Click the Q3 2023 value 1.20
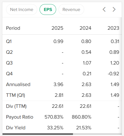124x136 pixels. click(115, 63)
